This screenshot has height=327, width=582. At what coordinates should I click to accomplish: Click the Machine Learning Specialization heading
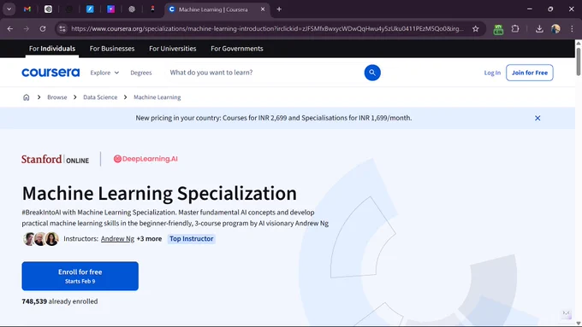click(x=159, y=193)
